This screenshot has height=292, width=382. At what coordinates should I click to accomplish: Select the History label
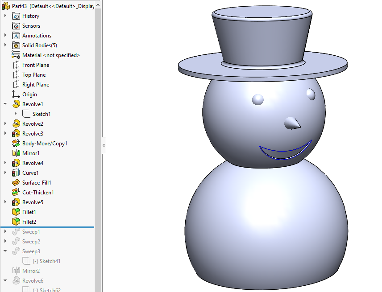click(x=31, y=16)
